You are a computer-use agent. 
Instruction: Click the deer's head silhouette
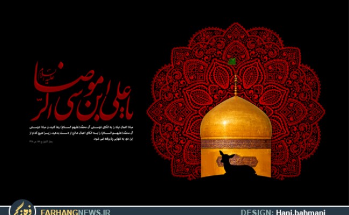tap(225, 156)
